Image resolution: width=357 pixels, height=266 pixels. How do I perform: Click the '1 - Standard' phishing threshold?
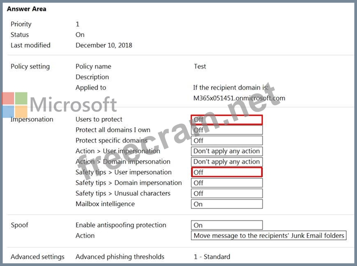(212, 257)
